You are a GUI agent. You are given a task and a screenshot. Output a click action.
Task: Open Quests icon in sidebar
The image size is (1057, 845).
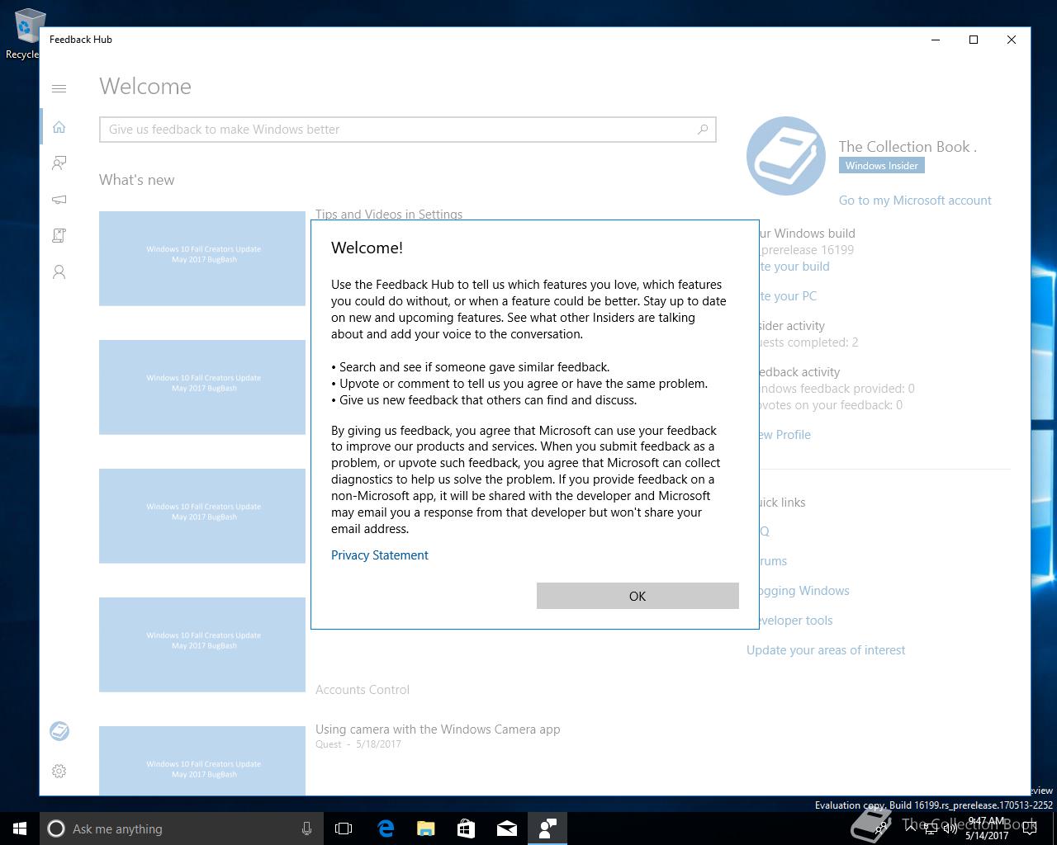pyautogui.click(x=59, y=236)
